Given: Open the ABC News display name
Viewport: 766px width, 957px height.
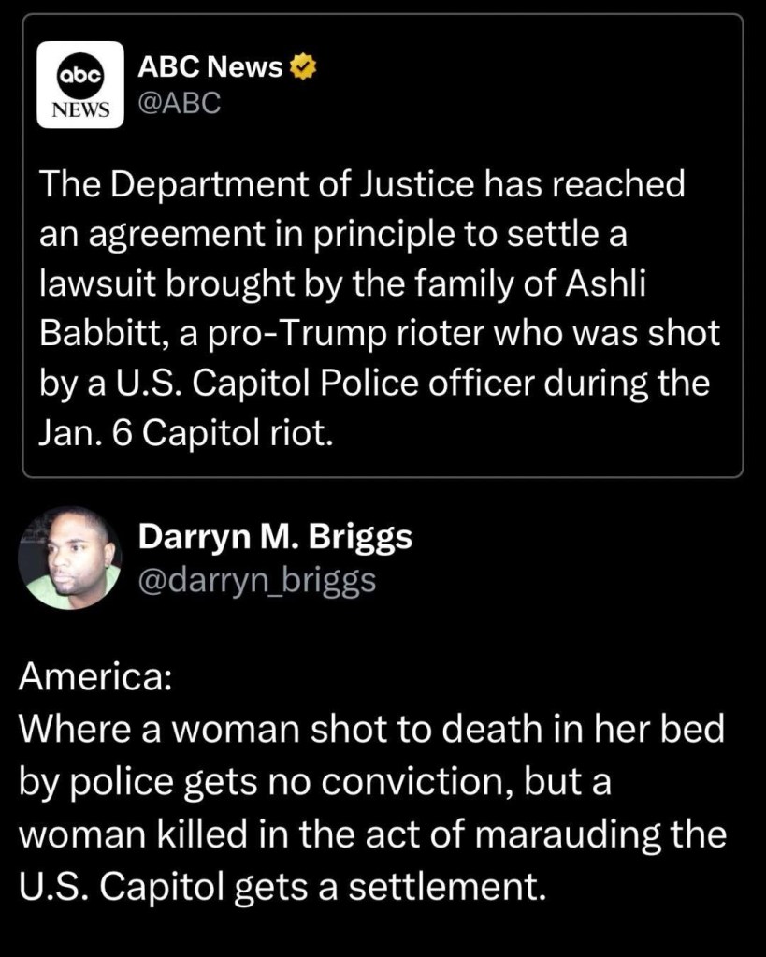Looking at the screenshot, I should click(x=210, y=66).
